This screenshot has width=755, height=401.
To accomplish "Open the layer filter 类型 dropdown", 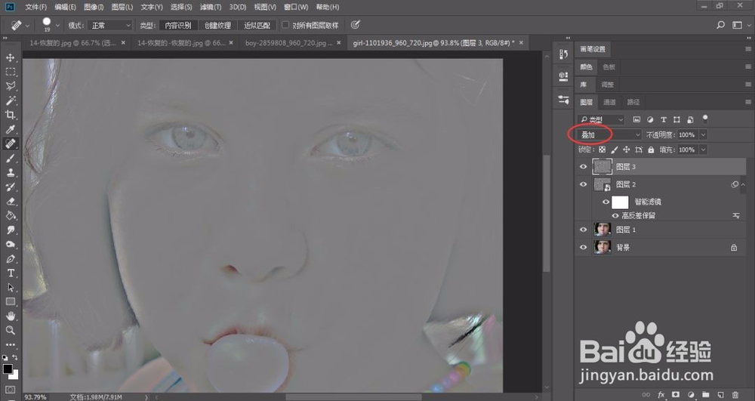I will point(601,119).
